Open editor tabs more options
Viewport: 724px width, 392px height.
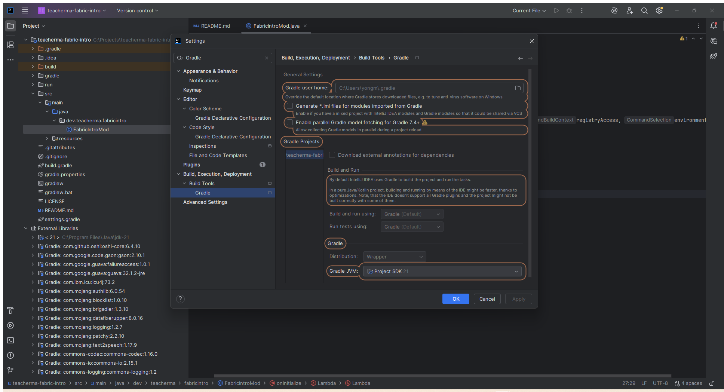tap(699, 26)
